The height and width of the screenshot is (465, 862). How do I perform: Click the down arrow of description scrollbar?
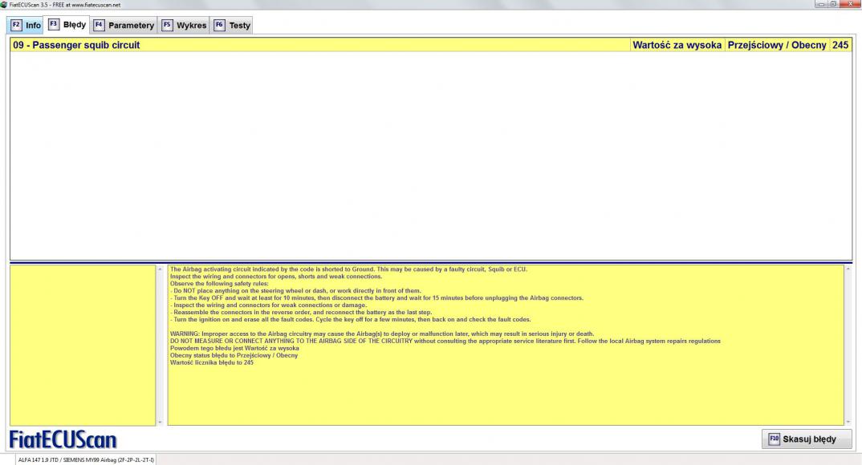pyautogui.click(x=848, y=422)
